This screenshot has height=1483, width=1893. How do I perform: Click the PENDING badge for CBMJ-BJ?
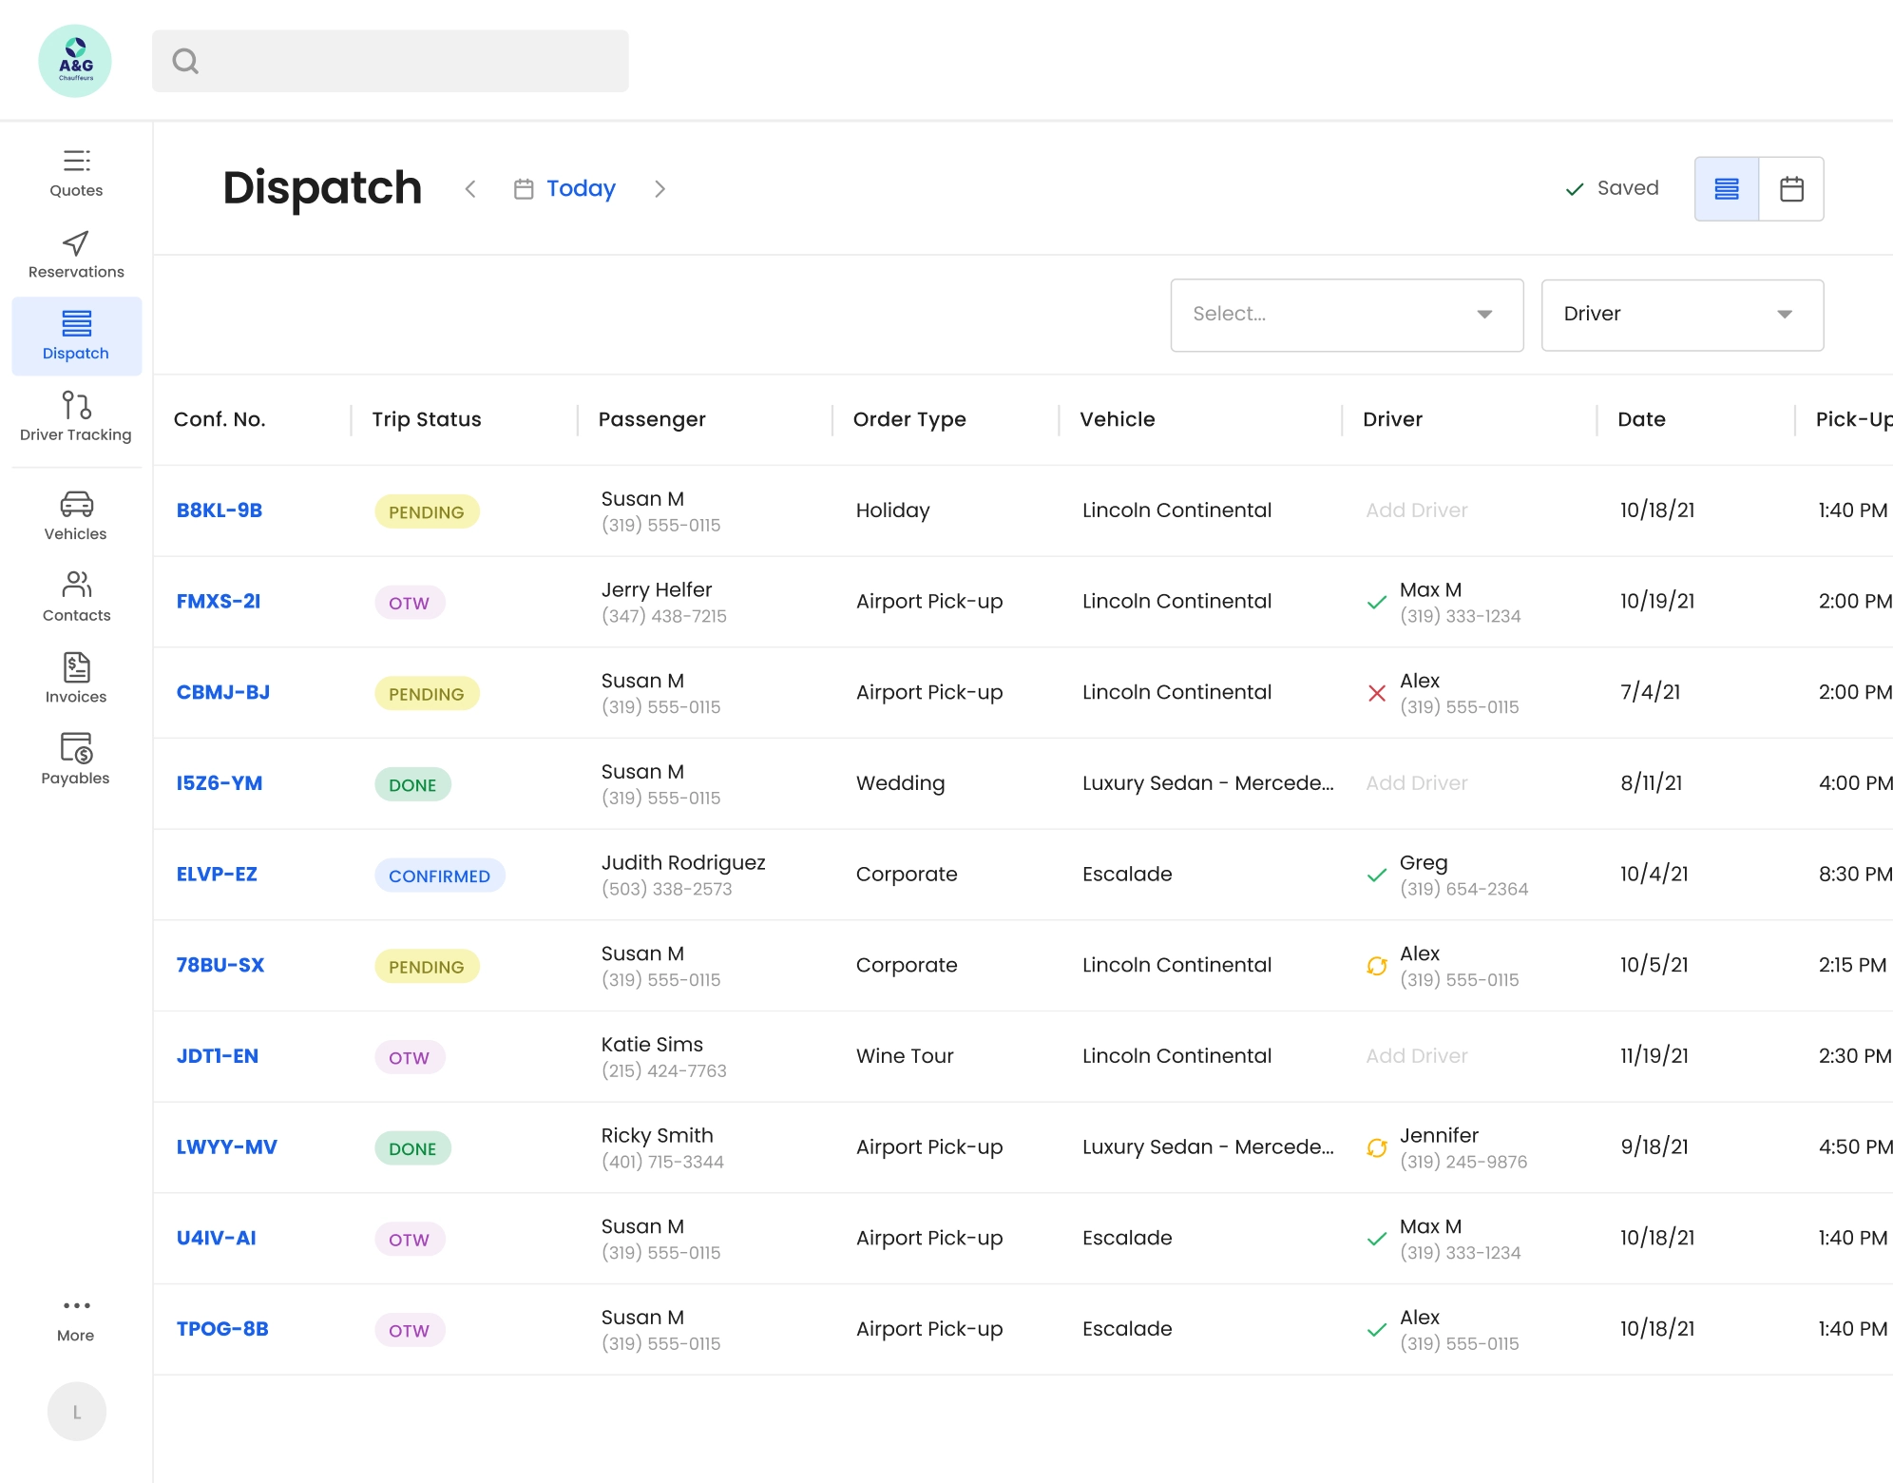point(427,694)
